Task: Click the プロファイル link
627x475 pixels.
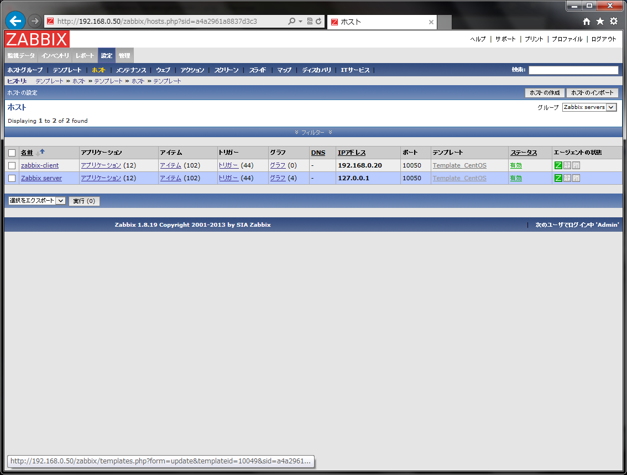Action: [567, 39]
